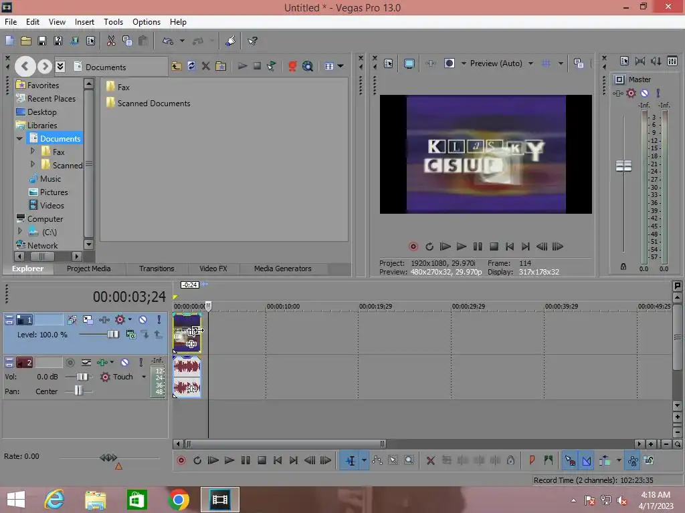Open the Preview (Auto) quality dropdown
This screenshot has width=685, height=513.
(530, 63)
